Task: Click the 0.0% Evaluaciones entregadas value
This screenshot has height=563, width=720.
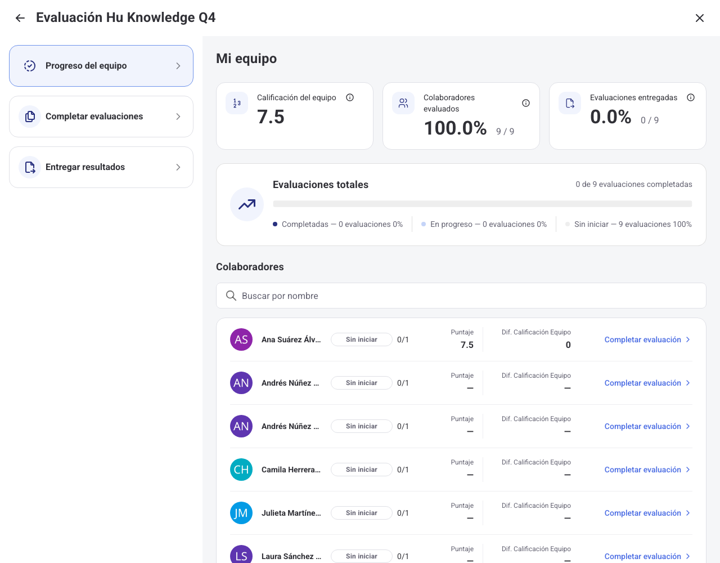Action: click(x=610, y=117)
